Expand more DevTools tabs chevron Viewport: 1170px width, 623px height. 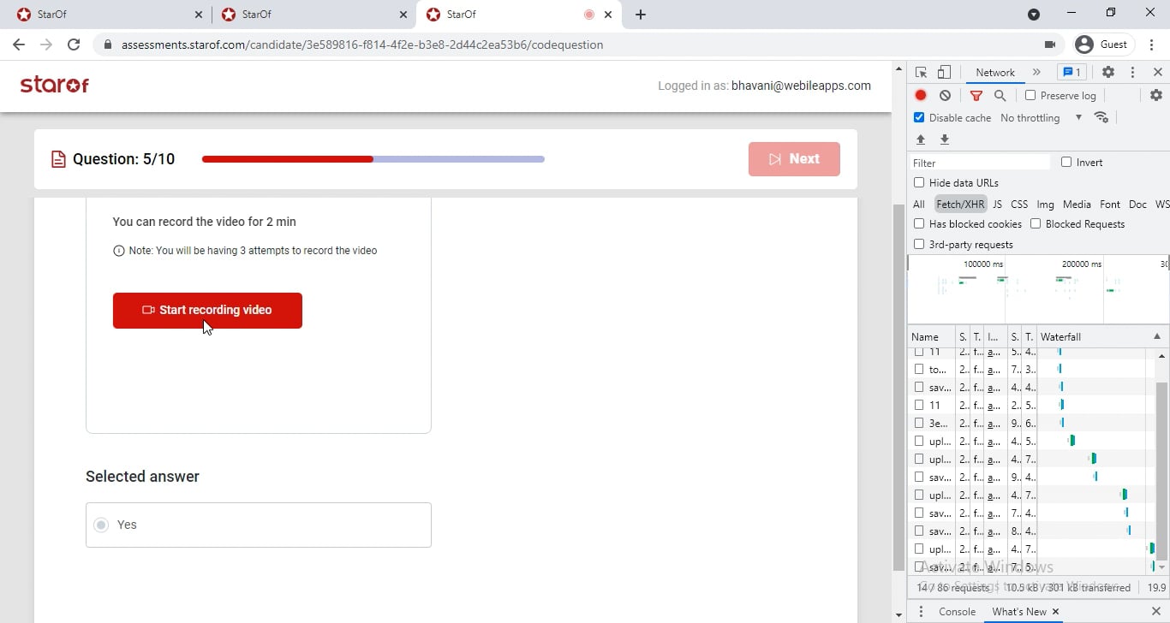point(1036,73)
